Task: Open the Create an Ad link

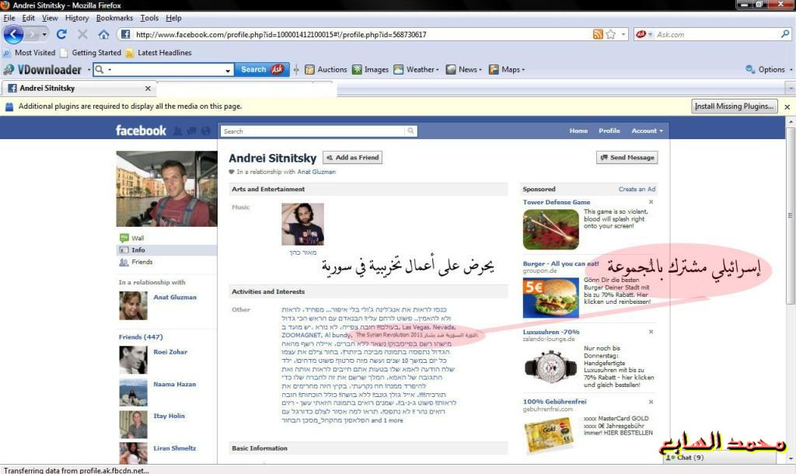Action: tap(637, 190)
